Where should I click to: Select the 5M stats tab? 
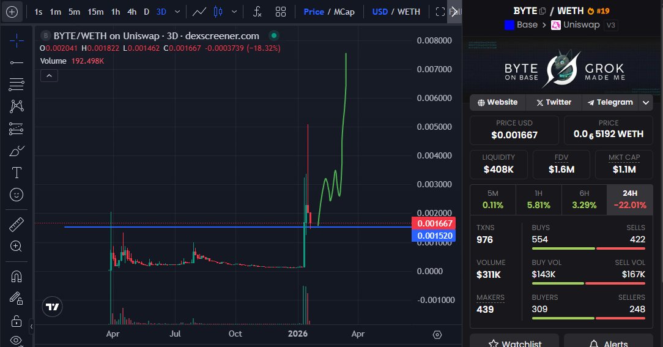493,200
